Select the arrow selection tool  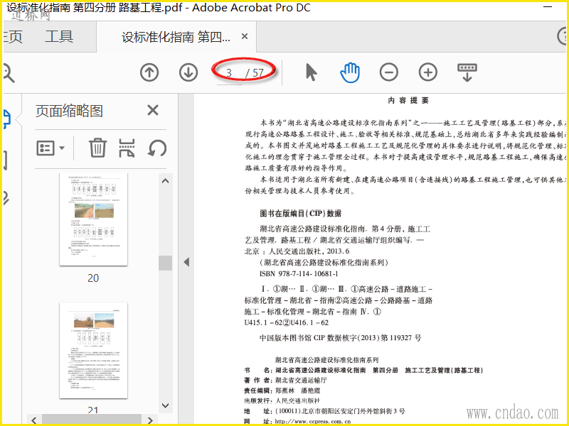[x=311, y=72]
